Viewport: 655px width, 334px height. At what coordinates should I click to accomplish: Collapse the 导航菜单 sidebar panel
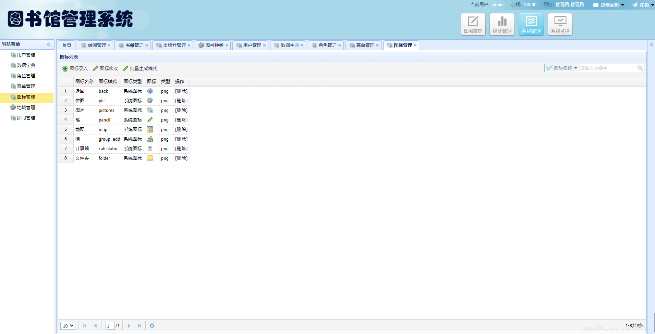(x=49, y=44)
